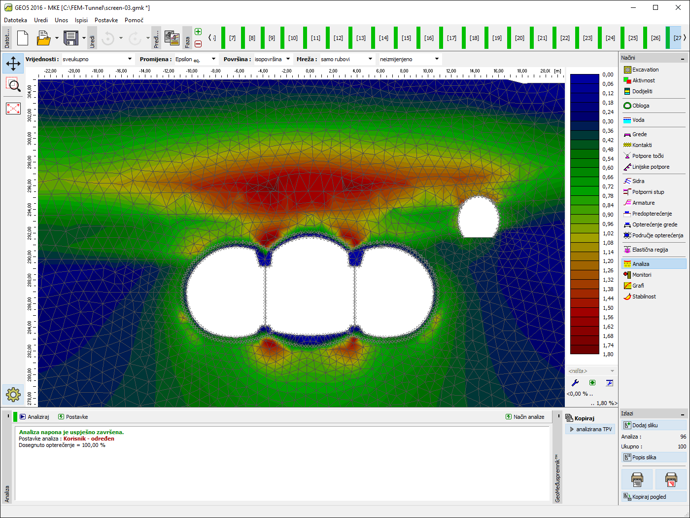
Task: Open the Promijena Epsilon eq. dropdown
Action: click(x=196, y=59)
